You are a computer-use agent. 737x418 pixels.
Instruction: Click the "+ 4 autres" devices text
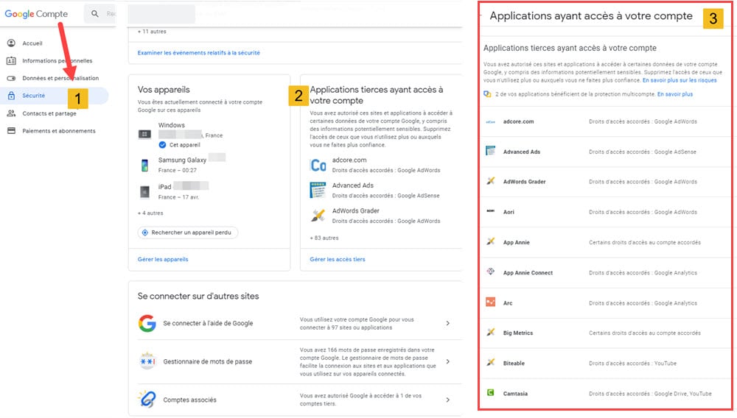150,213
